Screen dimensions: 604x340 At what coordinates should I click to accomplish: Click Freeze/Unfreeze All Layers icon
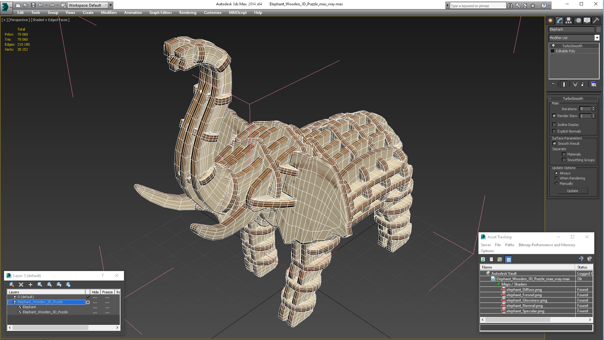(68, 285)
